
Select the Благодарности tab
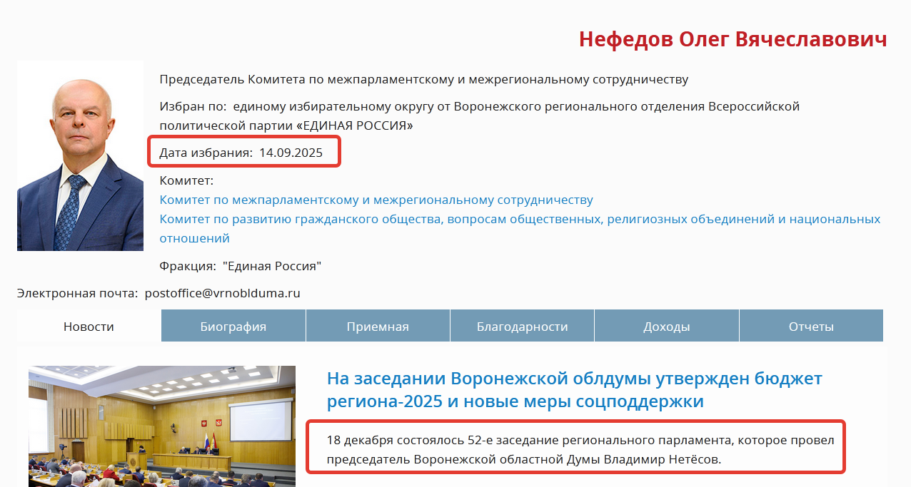522,327
